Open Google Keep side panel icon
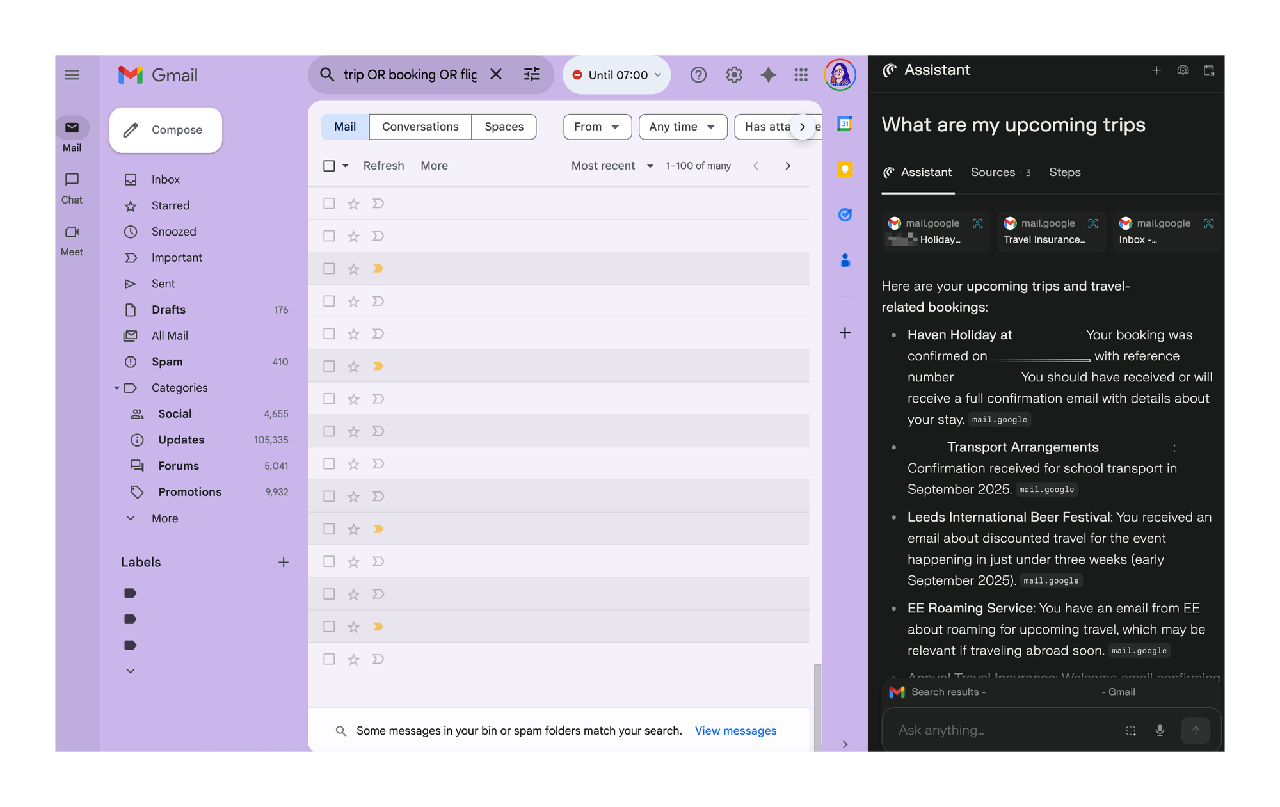Image resolution: width=1280 pixels, height=807 pixels. click(x=845, y=169)
